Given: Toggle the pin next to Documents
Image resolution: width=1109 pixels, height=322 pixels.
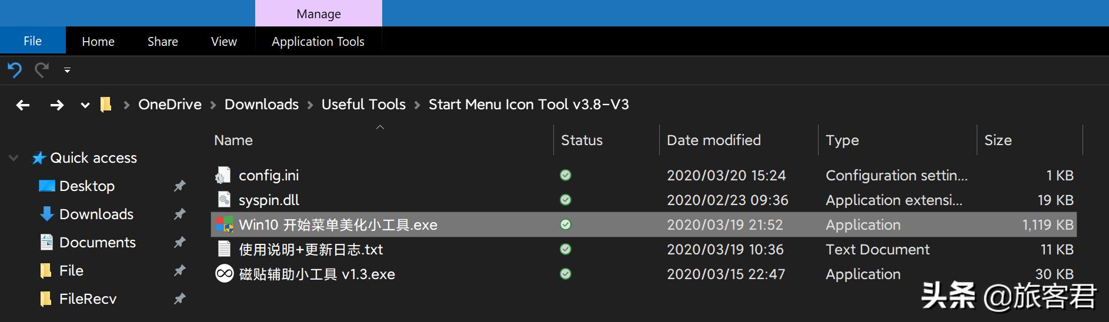Looking at the screenshot, I should click(x=179, y=242).
